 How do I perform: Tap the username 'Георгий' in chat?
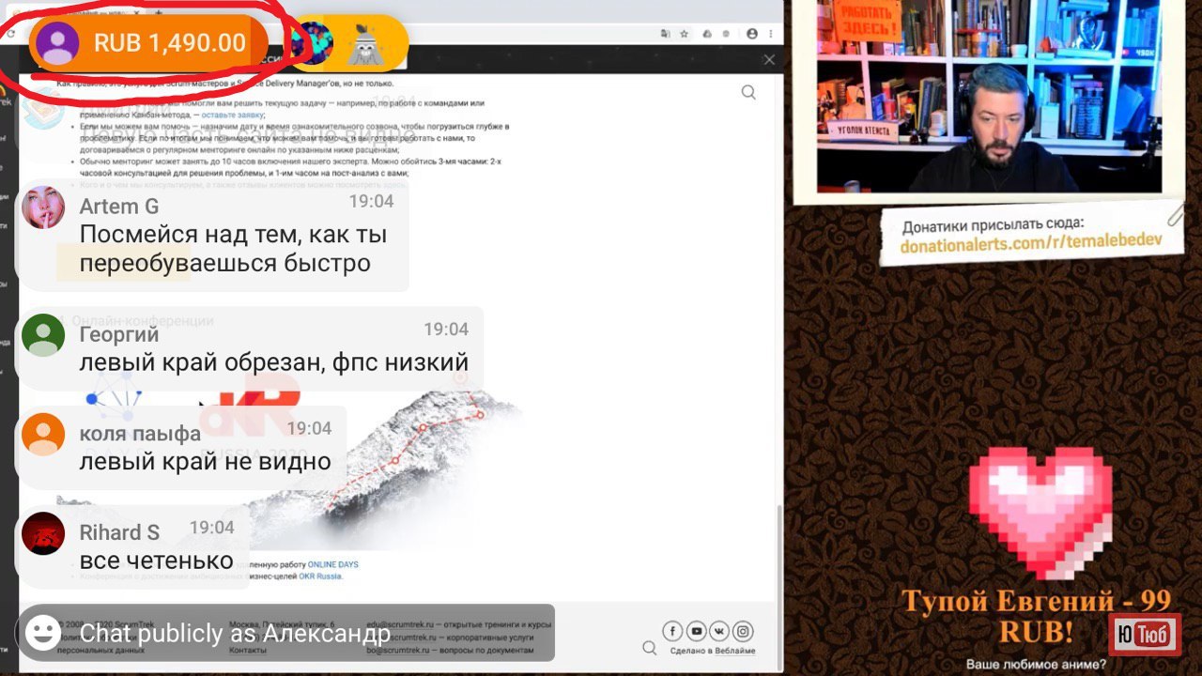point(119,334)
